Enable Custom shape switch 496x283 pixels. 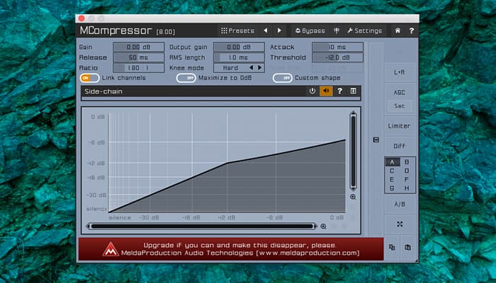[x=283, y=78]
